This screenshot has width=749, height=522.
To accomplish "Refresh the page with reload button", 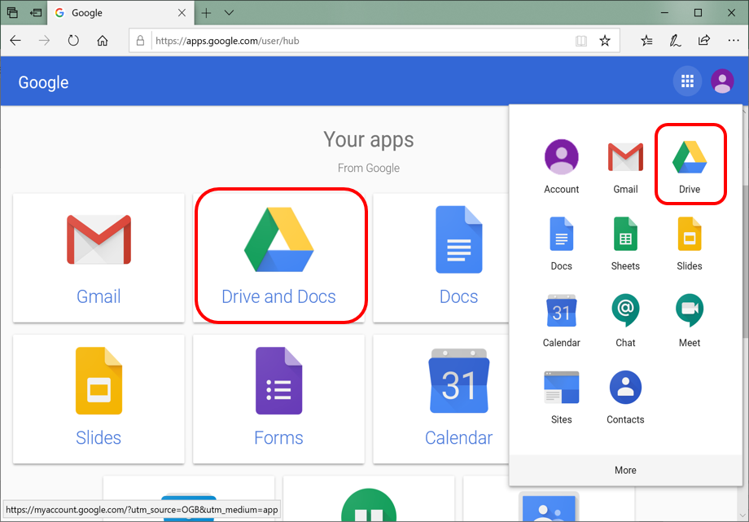I will (x=73, y=41).
